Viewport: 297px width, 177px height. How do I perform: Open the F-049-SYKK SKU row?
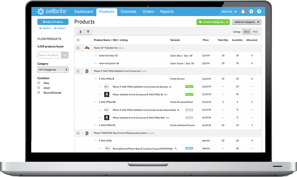105,141
